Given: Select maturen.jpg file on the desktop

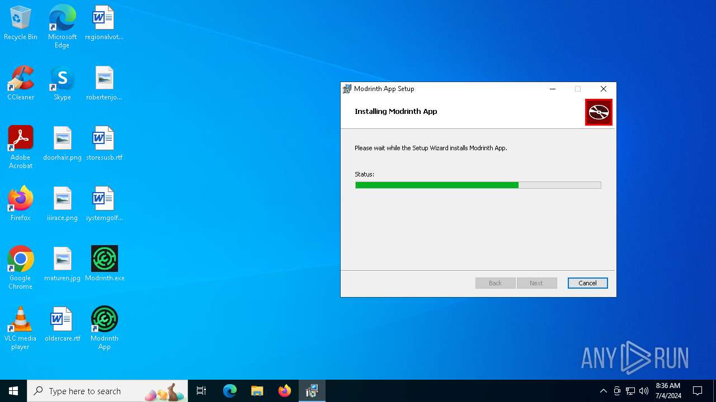Looking at the screenshot, I should tap(62, 265).
